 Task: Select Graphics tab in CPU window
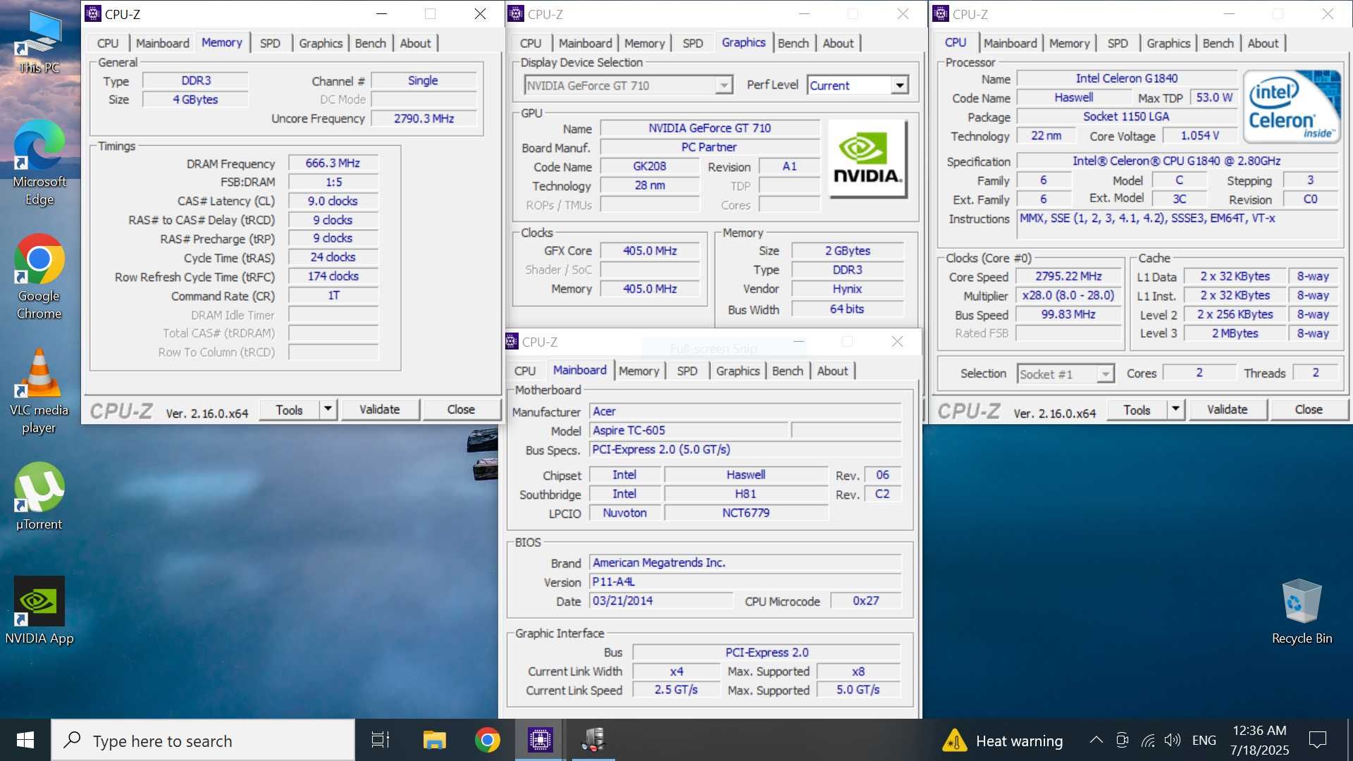click(1168, 43)
